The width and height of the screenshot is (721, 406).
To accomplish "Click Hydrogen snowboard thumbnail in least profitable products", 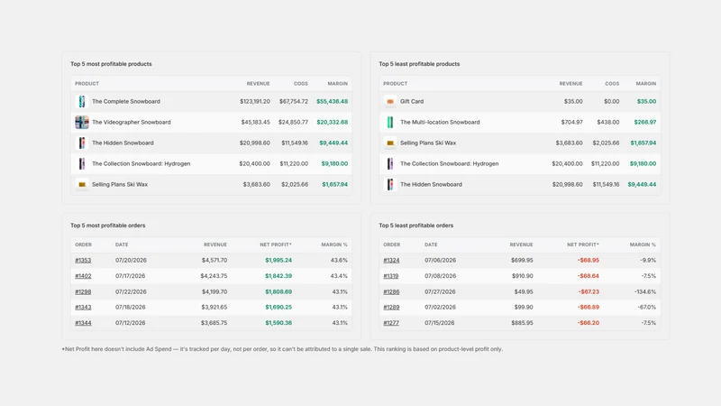I will 390,163.
